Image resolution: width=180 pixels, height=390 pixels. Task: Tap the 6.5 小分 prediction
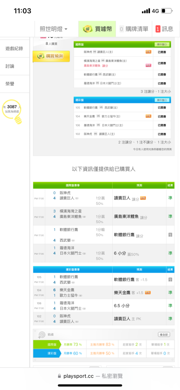coord(122,306)
